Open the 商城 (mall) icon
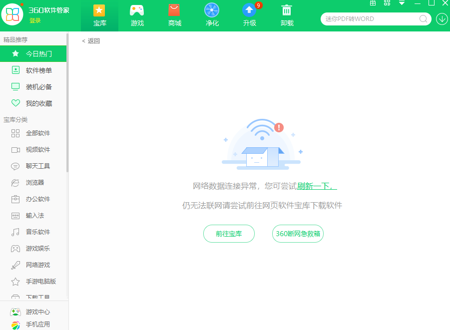Screen dimensions: 450x330 pos(174,15)
